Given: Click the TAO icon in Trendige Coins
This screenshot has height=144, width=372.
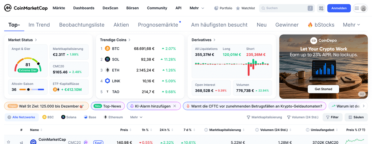Looking at the screenshot, I should pyautogui.click(x=108, y=92).
